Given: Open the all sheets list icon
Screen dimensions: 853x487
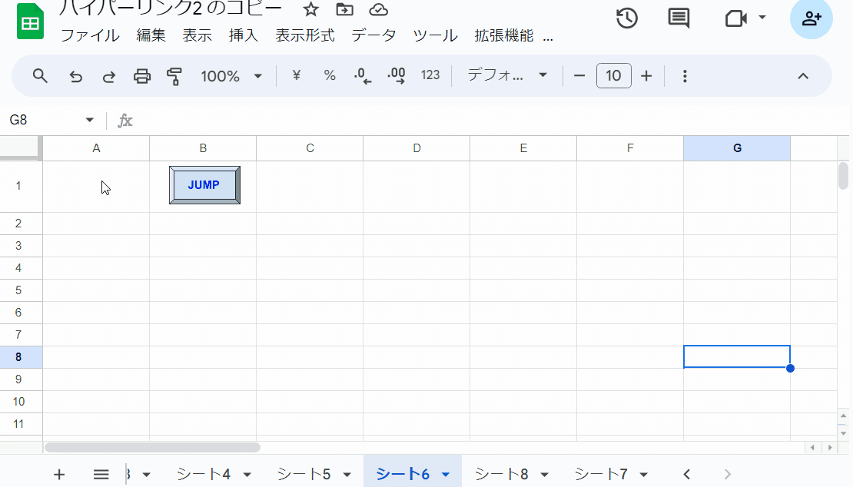Looking at the screenshot, I should pos(101,475).
